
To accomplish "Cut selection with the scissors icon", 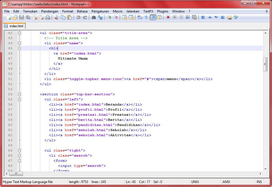I will (56, 17).
